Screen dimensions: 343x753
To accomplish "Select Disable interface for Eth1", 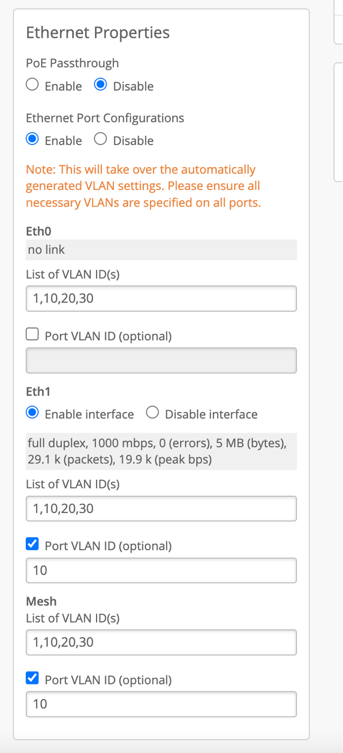I will click(153, 413).
